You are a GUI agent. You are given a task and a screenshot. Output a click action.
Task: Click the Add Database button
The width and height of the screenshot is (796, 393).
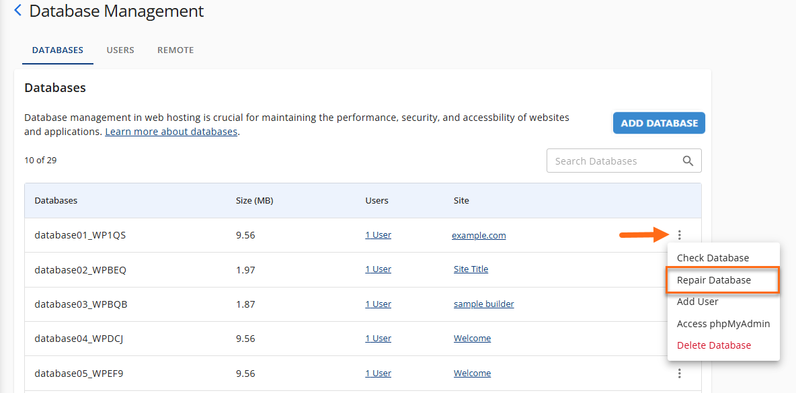pyautogui.click(x=659, y=123)
